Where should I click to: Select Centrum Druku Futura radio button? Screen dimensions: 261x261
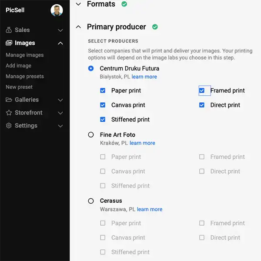[91, 68]
